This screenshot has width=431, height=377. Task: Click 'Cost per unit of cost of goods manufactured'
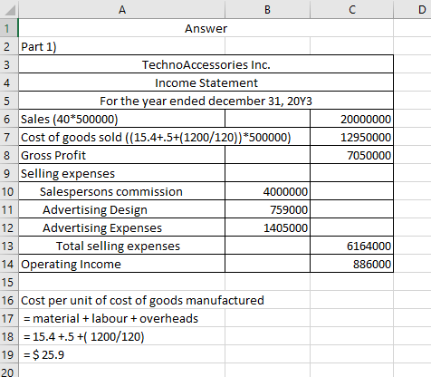pos(142,300)
